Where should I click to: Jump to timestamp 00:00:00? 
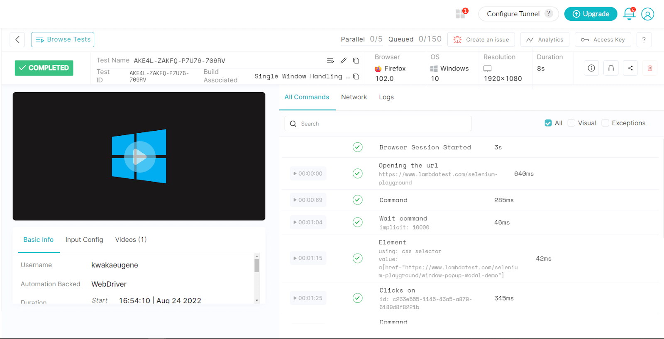(308, 173)
